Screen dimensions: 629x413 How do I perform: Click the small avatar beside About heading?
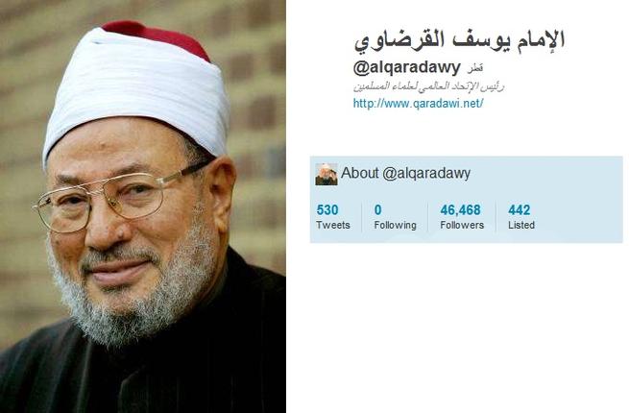pyautogui.click(x=327, y=174)
